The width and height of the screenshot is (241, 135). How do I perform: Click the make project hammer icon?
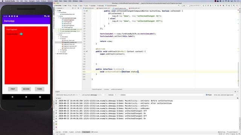click(178, 6)
